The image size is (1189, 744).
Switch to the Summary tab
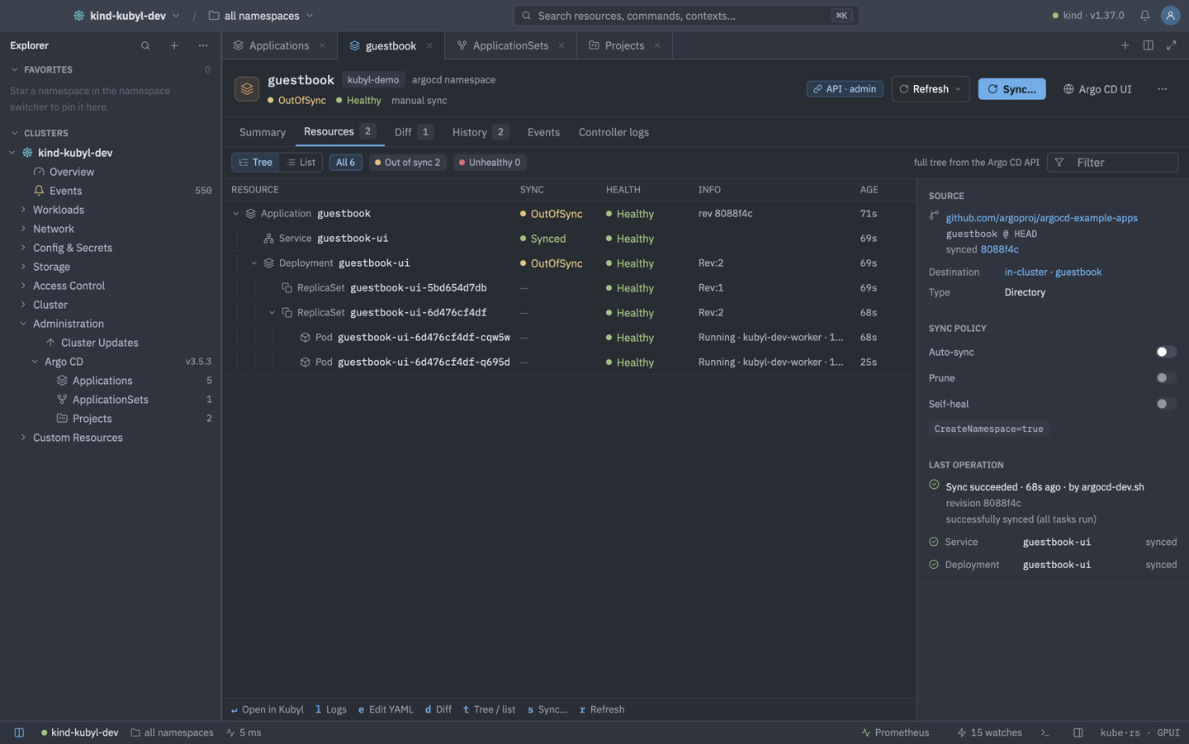point(263,132)
